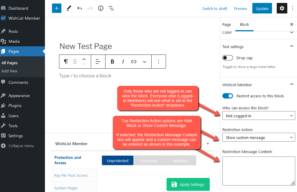Image resolution: width=297 pixels, height=192 pixels.
Task: Click the Tools wrench icon
Action: [x=3, y=126]
